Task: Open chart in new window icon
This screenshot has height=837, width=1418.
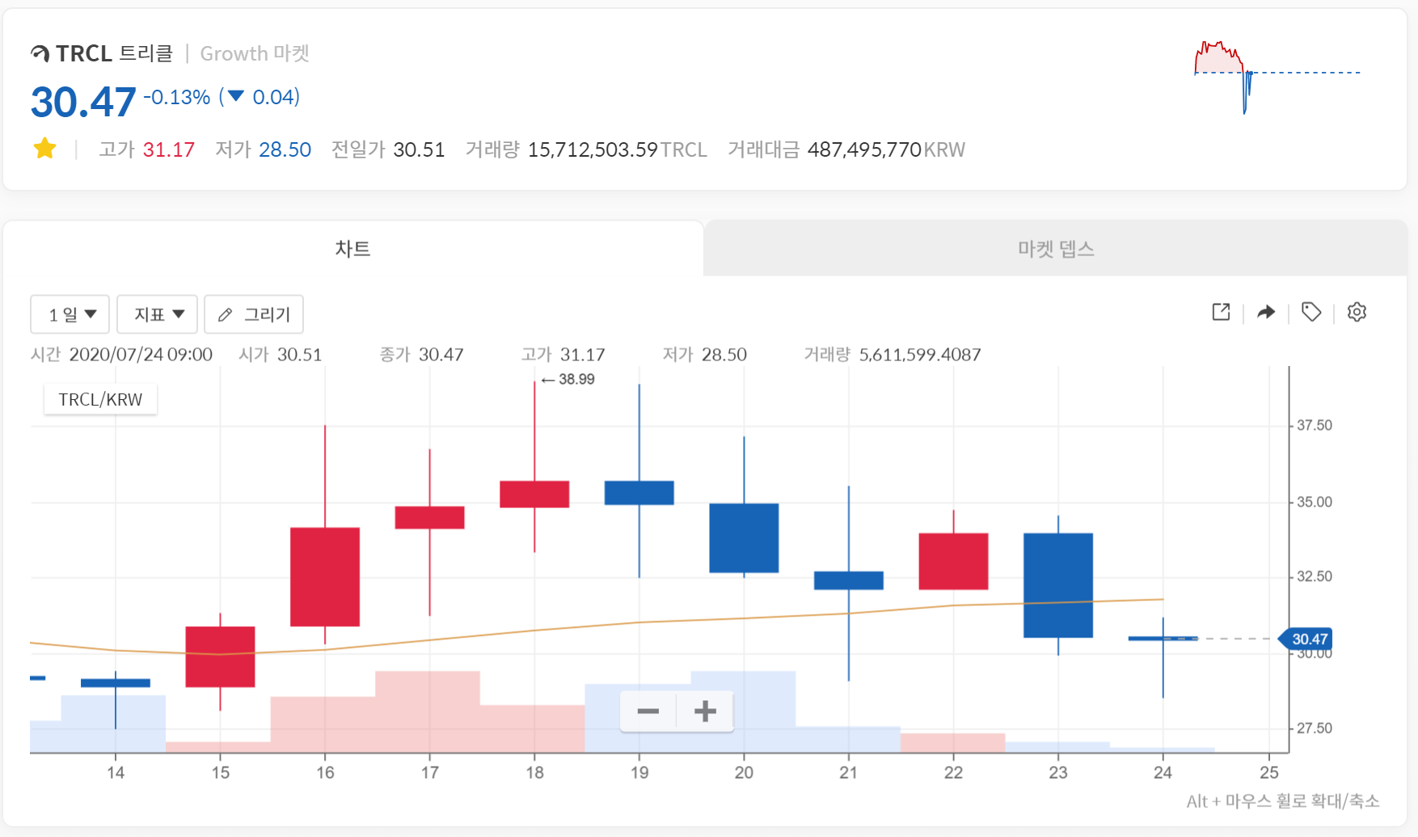Action: (x=1221, y=312)
